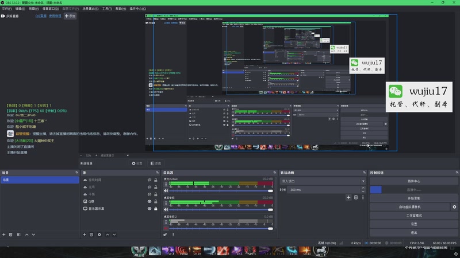460x258 pixels.
Task: Click 开始录制 start recording button
Action: [413, 198]
